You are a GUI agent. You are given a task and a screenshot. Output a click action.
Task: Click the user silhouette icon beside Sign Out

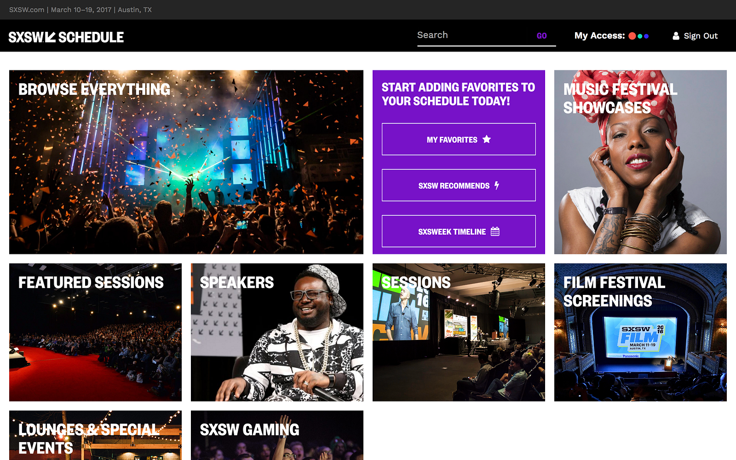click(676, 36)
